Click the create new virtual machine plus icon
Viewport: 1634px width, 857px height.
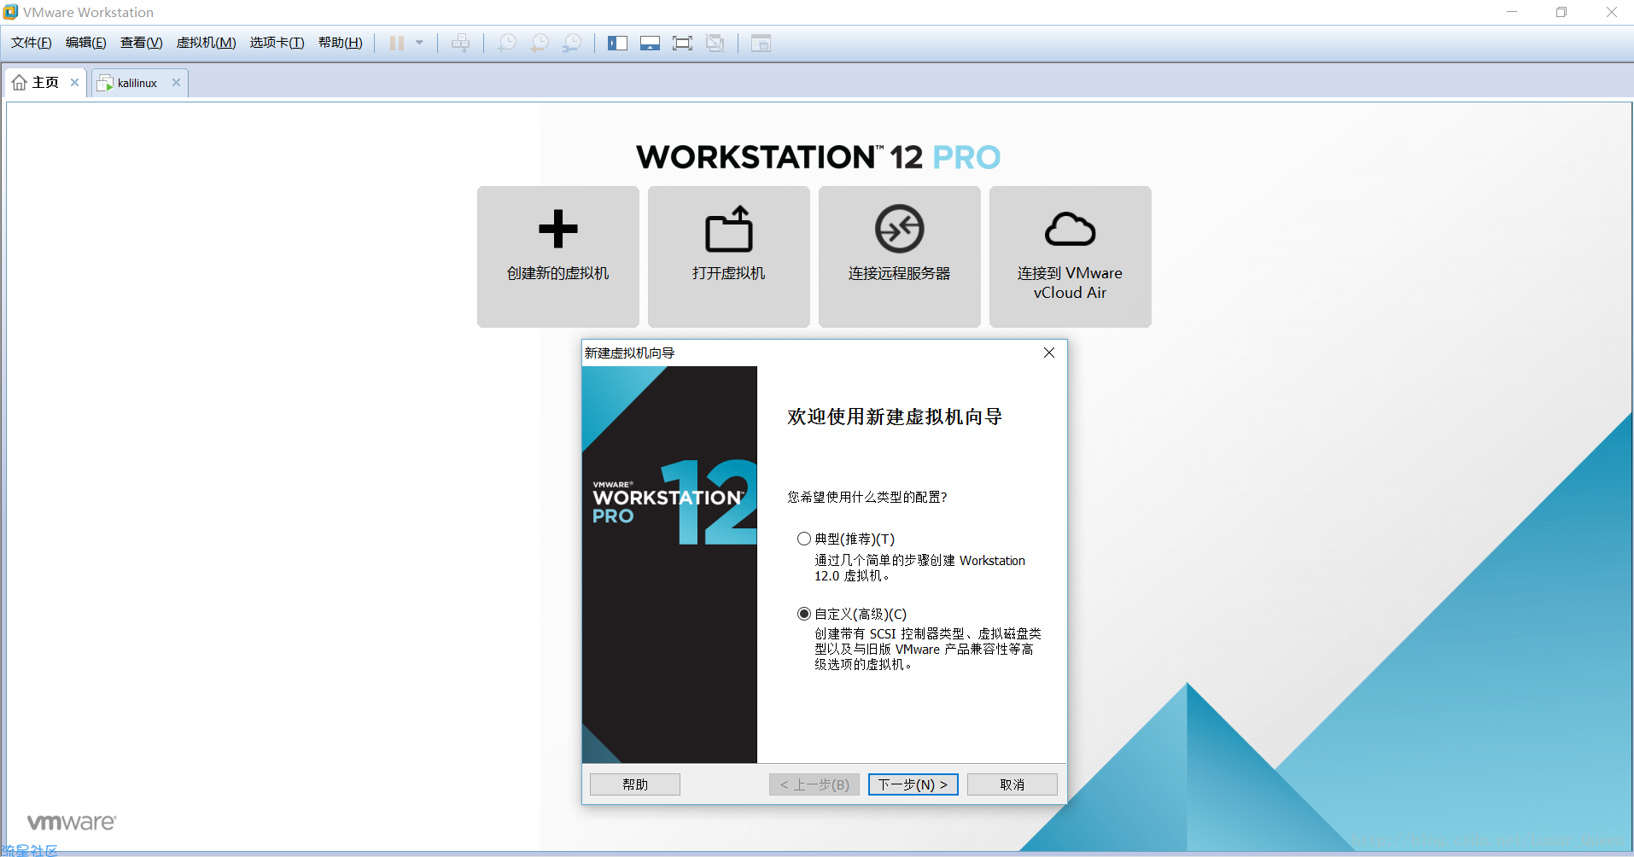[558, 229]
